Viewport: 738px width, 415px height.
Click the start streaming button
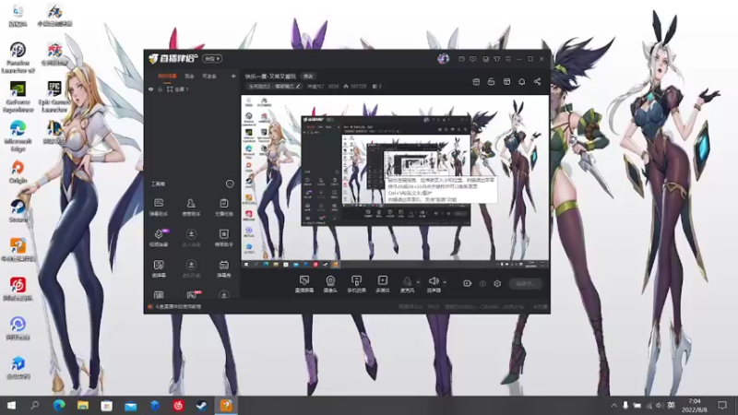[x=525, y=284]
